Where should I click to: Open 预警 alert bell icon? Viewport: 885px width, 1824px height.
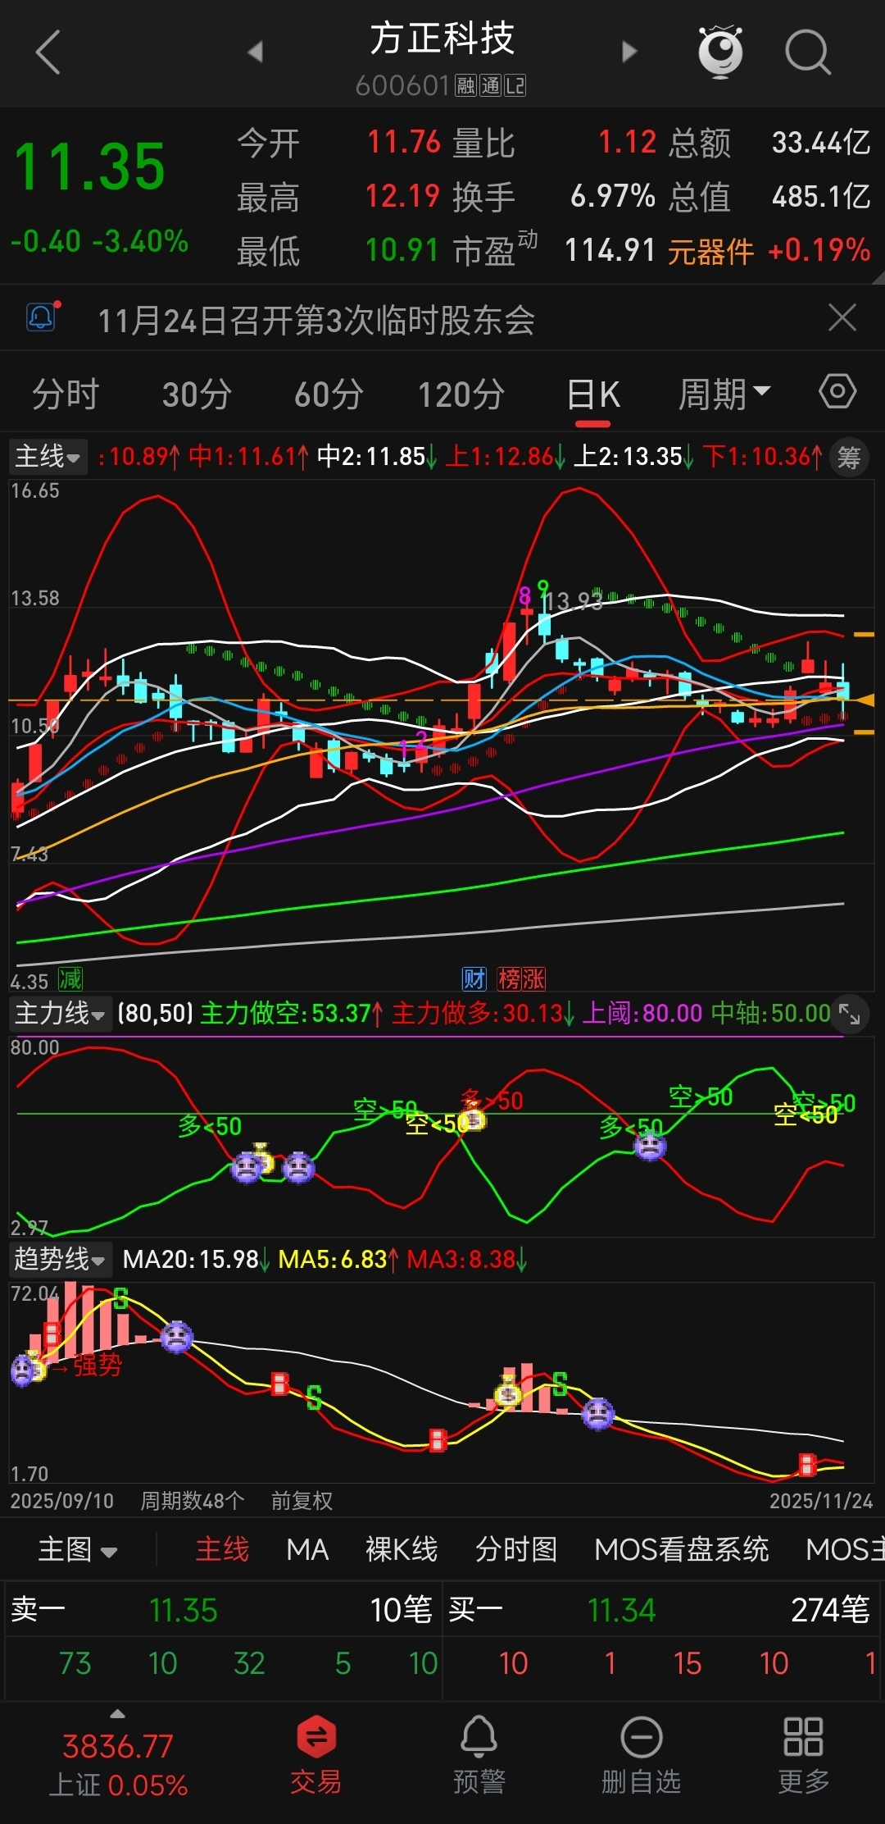[479, 1754]
